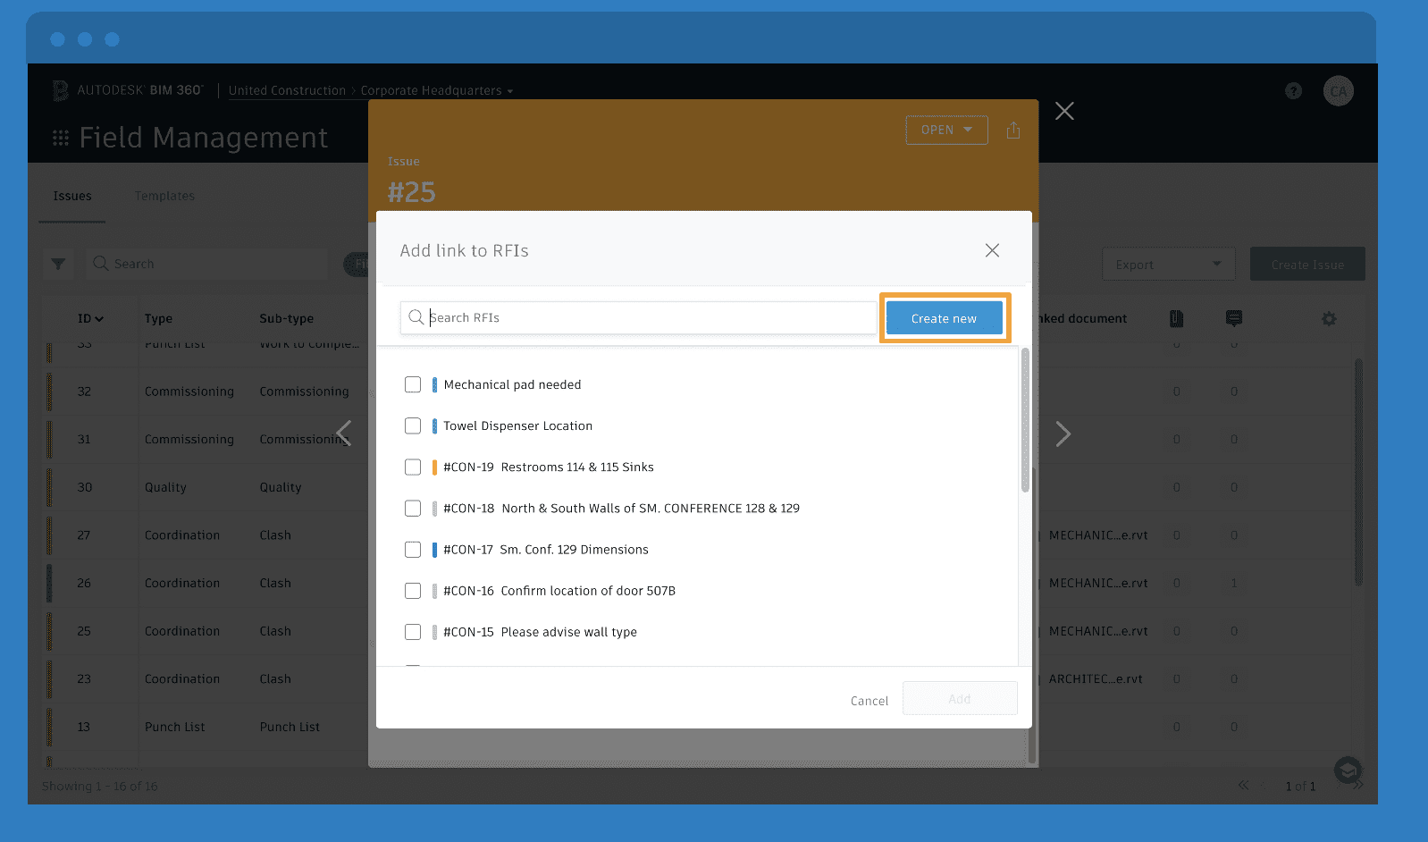
Task: Go to the next issue with the right chevron
Action: click(1063, 434)
